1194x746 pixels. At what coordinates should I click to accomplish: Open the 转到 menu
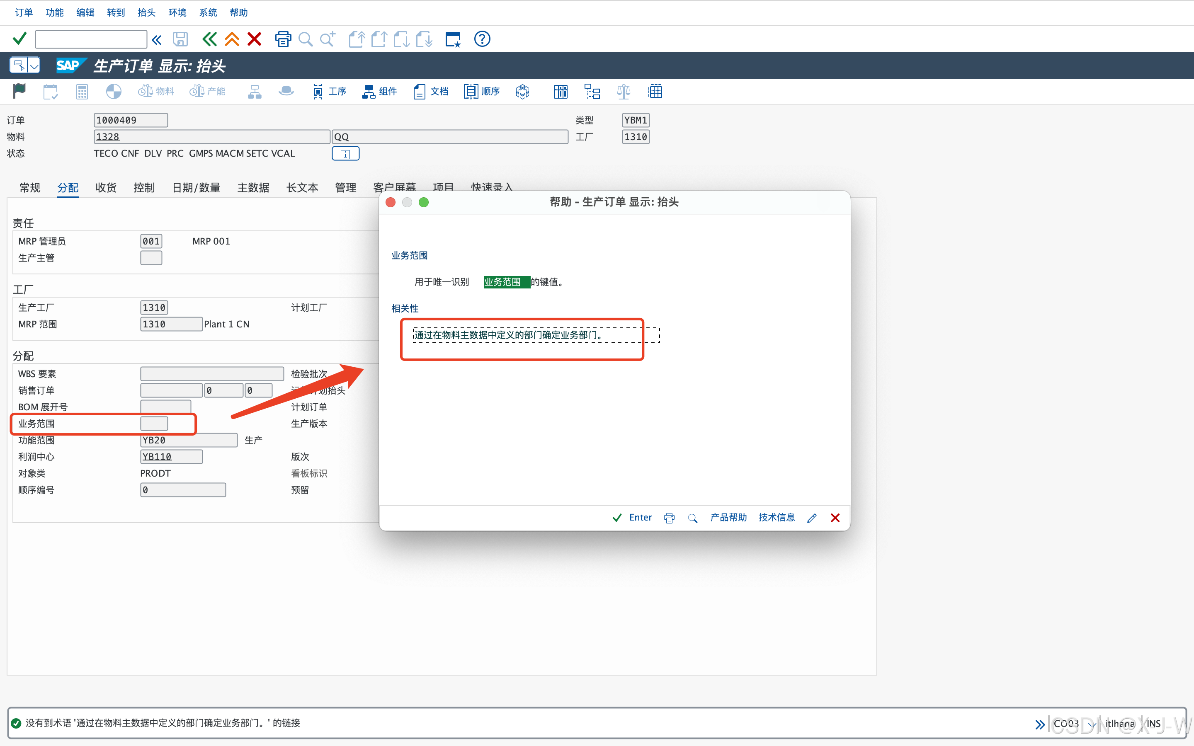(115, 12)
